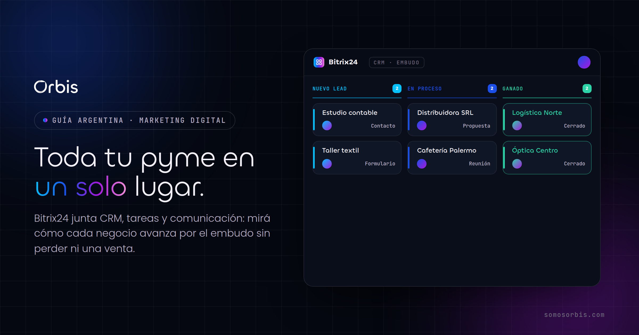This screenshot has width=639, height=335.
Task: Click Cerrado label on Óptica Centro
Action: point(574,164)
